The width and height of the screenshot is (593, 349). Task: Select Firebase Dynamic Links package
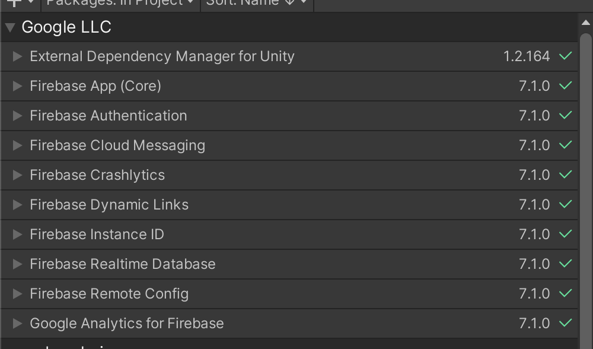[289, 205]
